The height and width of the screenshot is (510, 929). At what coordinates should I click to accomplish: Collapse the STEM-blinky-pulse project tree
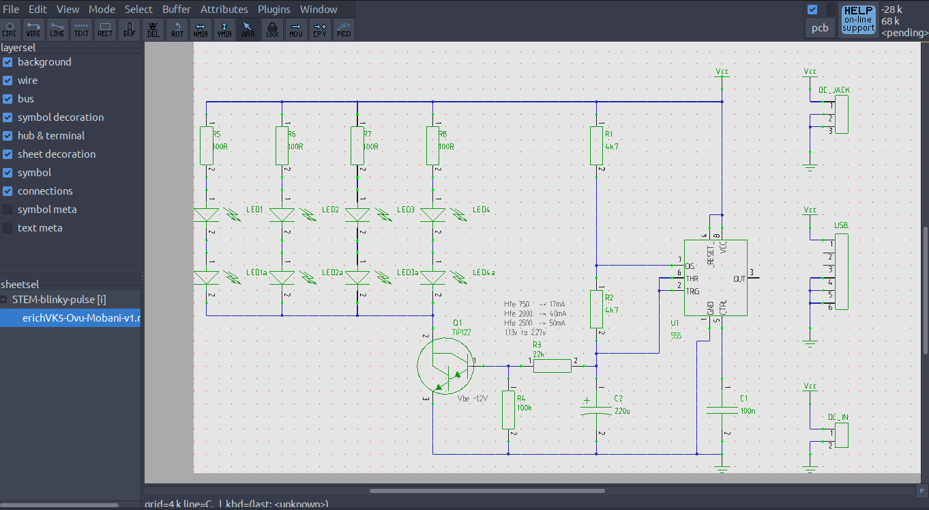coord(5,300)
